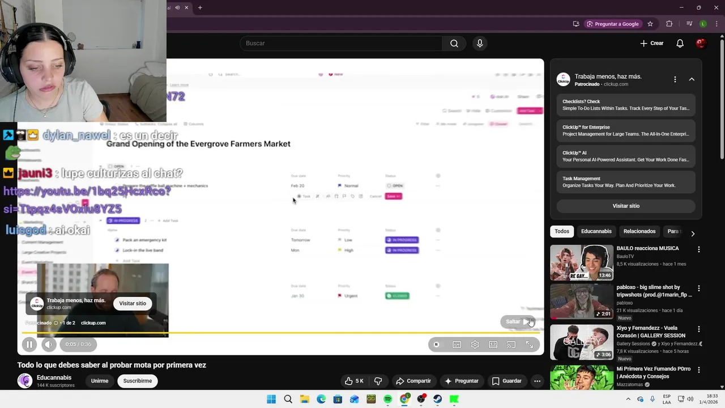
Task: Open options for BAULO reacciona MUSICA video
Action: [x=698, y=249]
